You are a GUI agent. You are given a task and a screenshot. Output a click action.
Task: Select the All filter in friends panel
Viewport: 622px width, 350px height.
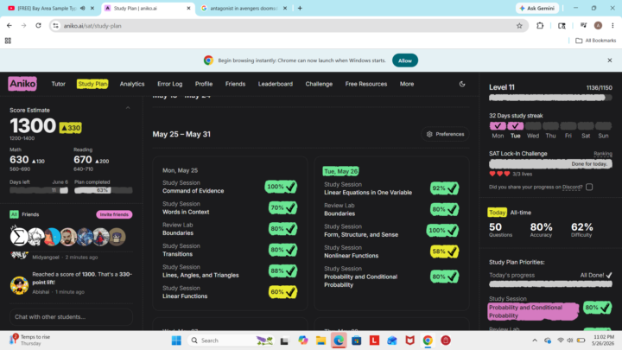pos(14,214)
